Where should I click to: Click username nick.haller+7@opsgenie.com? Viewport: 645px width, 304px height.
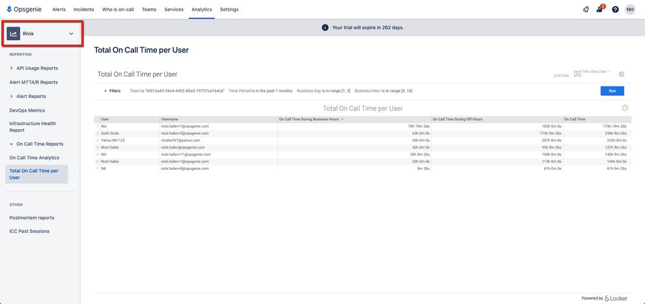tap(185, 126)
